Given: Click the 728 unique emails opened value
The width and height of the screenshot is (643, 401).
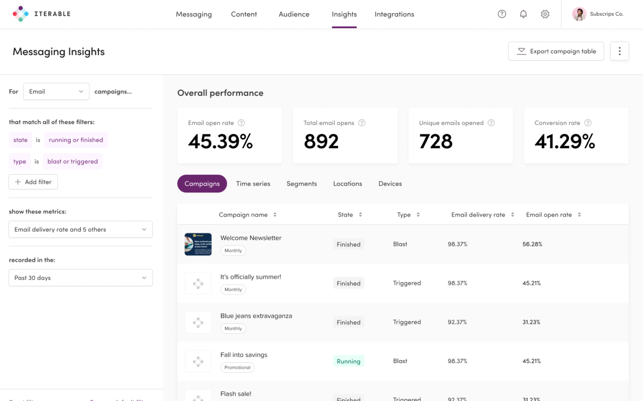Looking at the screenshot, I should point(436,142).
